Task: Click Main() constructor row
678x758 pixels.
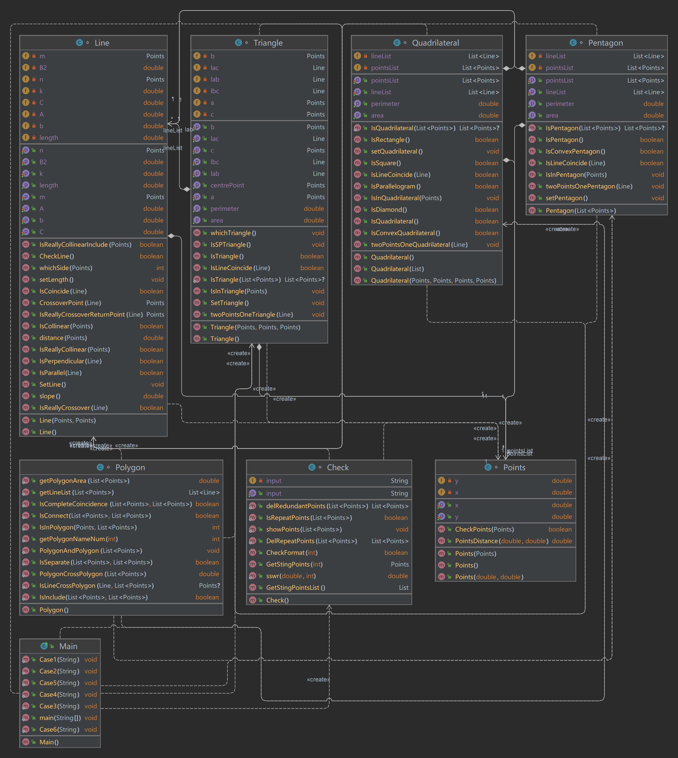Action: 60,742
